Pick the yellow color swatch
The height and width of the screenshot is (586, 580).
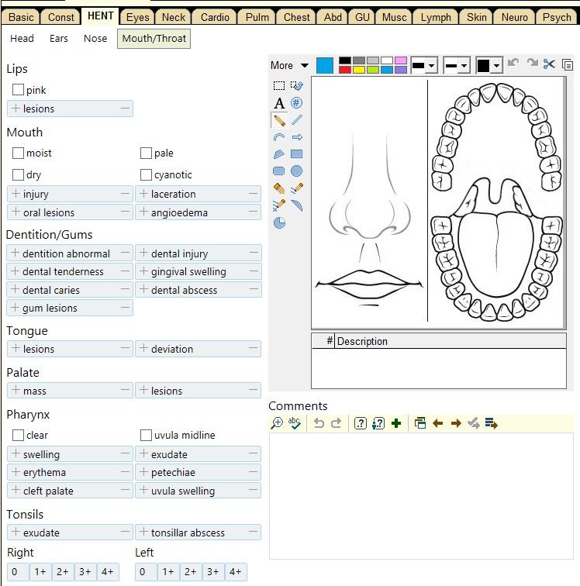tap(358, 70)
